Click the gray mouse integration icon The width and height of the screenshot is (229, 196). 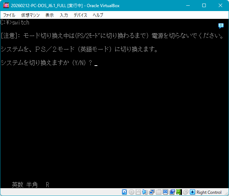pyautogui.click(x=185, y=192)
